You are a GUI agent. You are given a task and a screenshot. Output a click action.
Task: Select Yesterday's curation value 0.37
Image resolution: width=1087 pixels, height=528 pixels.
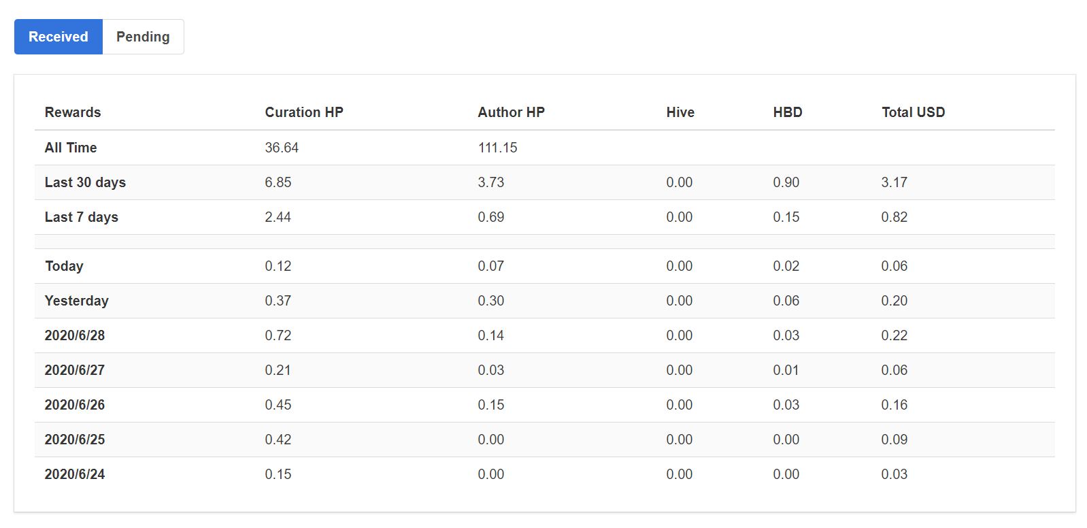pos(278,301)
